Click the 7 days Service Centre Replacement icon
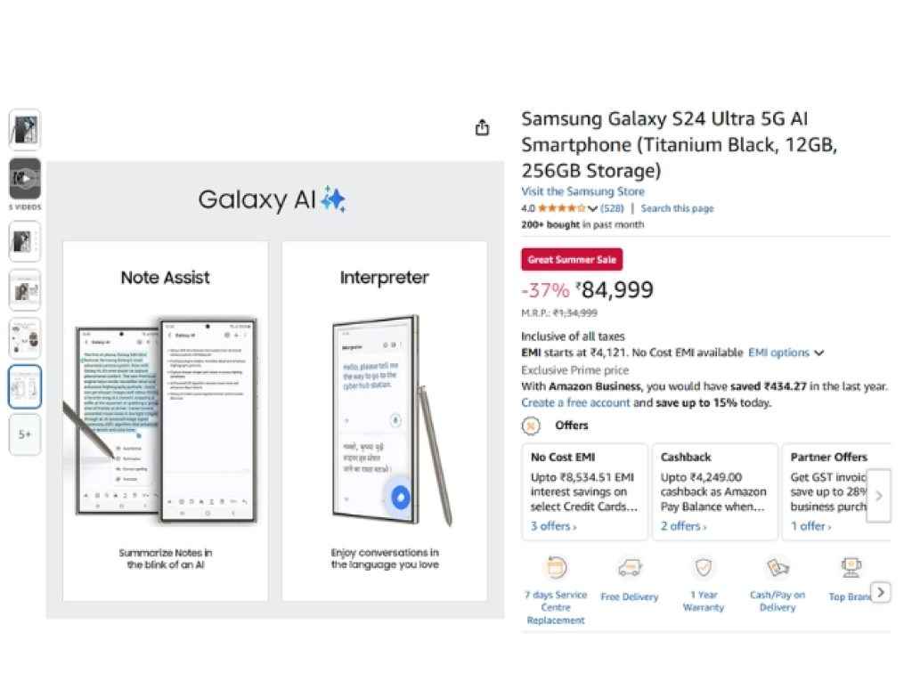The height and width of the screenshot is (673, 912). coord(555,567)
